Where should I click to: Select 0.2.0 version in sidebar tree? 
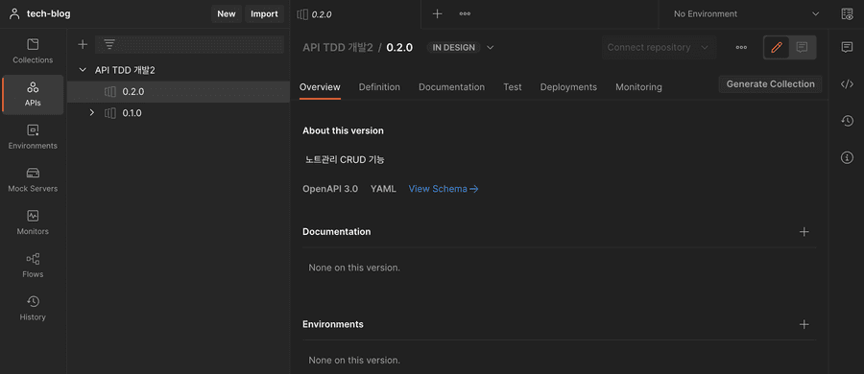[178, 92]
